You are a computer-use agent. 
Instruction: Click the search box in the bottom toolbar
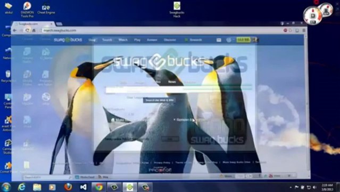(x=47, y=177)
